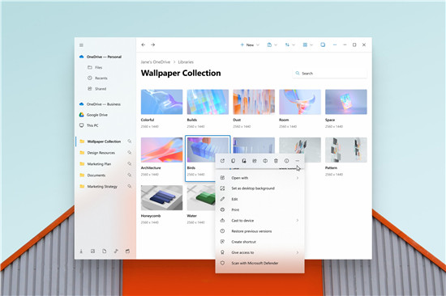Image resolution: width=446 pixels, height=296 pixels.
Task: Toggle pin next to Design Resources folder
Action: pyautogui.click(x=130, y=153)
